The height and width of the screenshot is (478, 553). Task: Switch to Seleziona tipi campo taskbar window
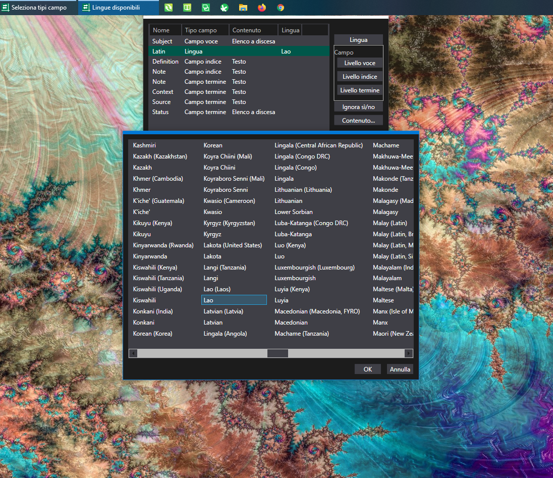[x=37, y=8]
